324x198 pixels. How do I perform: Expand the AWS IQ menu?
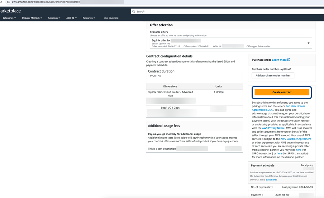coord(71,18)
